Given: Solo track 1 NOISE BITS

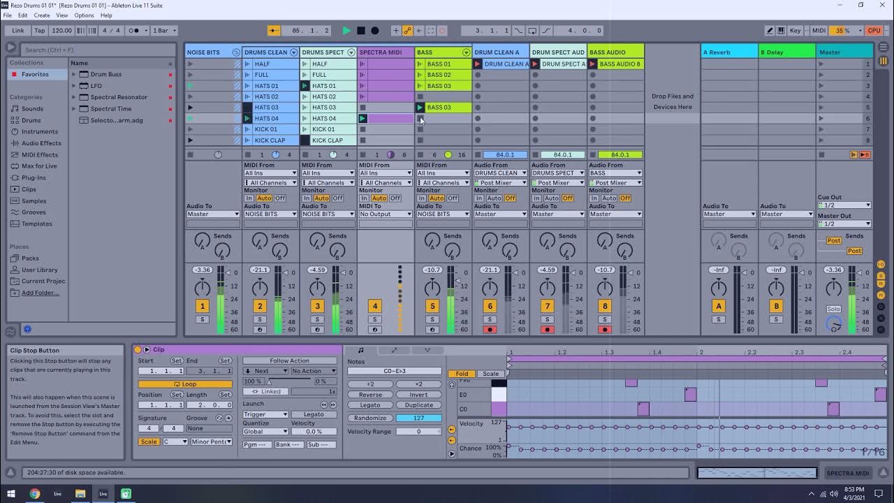Looking at the screenshot, I should coord(203,319).
